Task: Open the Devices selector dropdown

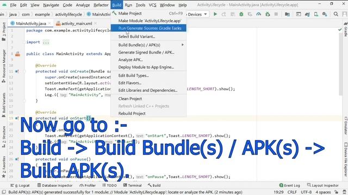Action: click(x=197, y=14)
